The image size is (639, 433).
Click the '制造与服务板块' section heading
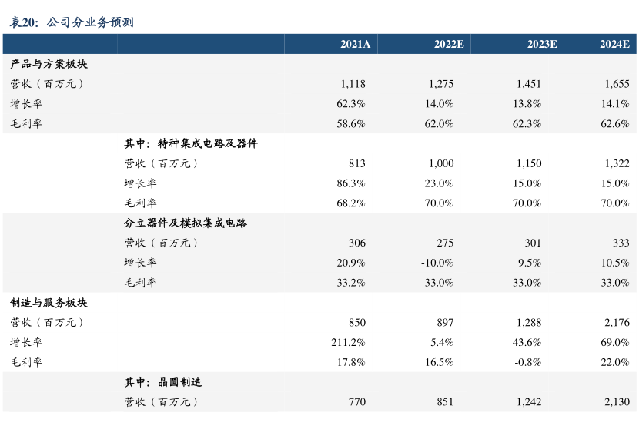(49, 303)
